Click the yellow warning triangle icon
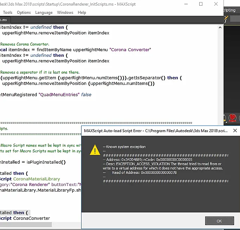This screenshot has width=240, height=230. 95,150
